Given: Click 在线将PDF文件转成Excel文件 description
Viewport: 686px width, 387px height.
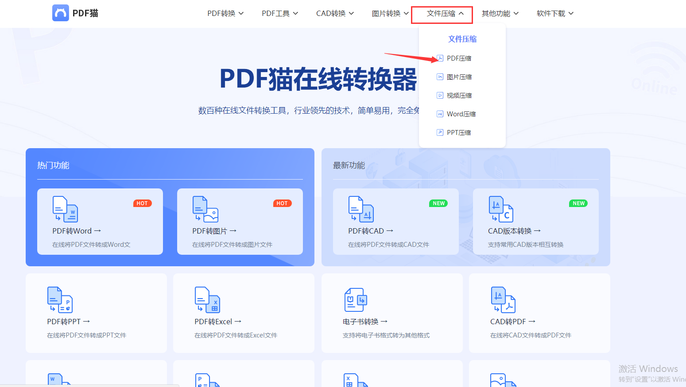Looking at the screenshot, I should click(x=236, y=335).
